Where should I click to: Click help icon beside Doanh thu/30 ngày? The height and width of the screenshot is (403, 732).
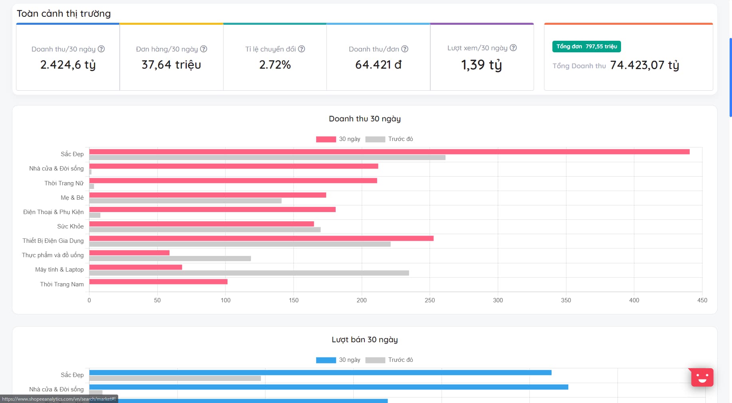pyautogui.click(x=101, y=49)
